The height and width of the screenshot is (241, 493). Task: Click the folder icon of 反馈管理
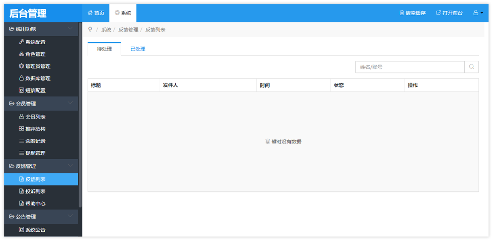(12, 166)
